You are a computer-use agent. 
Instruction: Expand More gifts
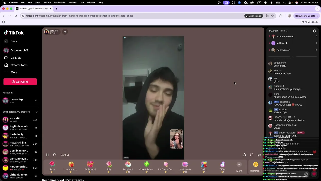[x=239, y=167]
